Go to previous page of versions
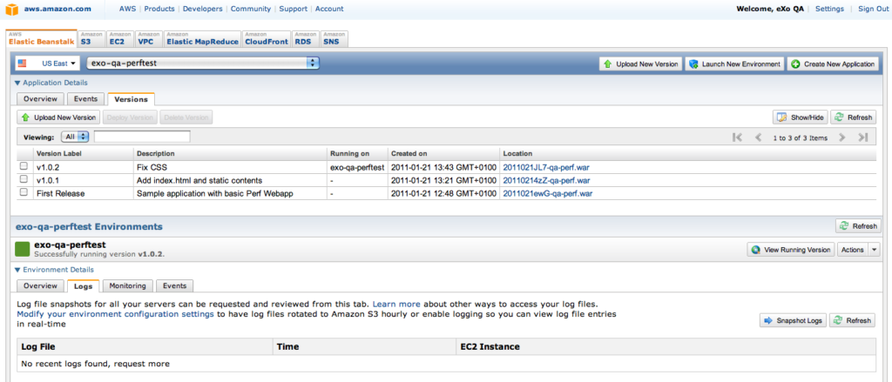This screenshot has height=382, width=892. (x=758, y=137)
